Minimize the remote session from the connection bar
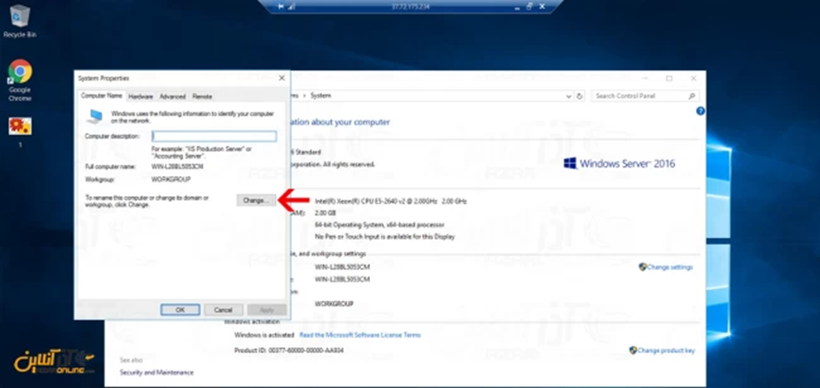 click(516, 7)
